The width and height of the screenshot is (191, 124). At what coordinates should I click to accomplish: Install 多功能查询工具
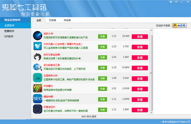[140, 68]
